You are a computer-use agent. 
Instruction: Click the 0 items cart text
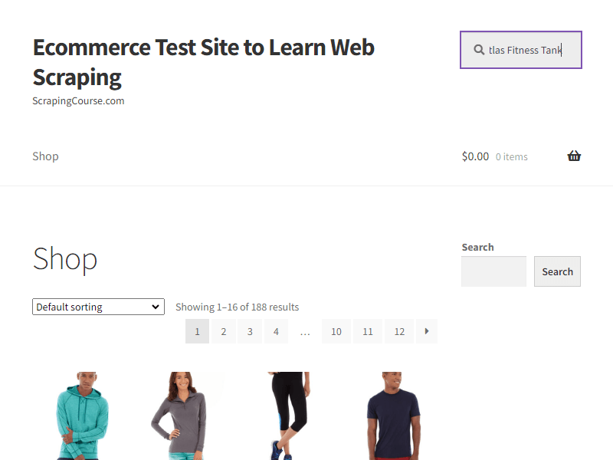coord(511,157)
